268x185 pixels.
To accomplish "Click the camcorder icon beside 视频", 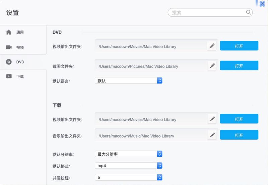I will 9,47.
